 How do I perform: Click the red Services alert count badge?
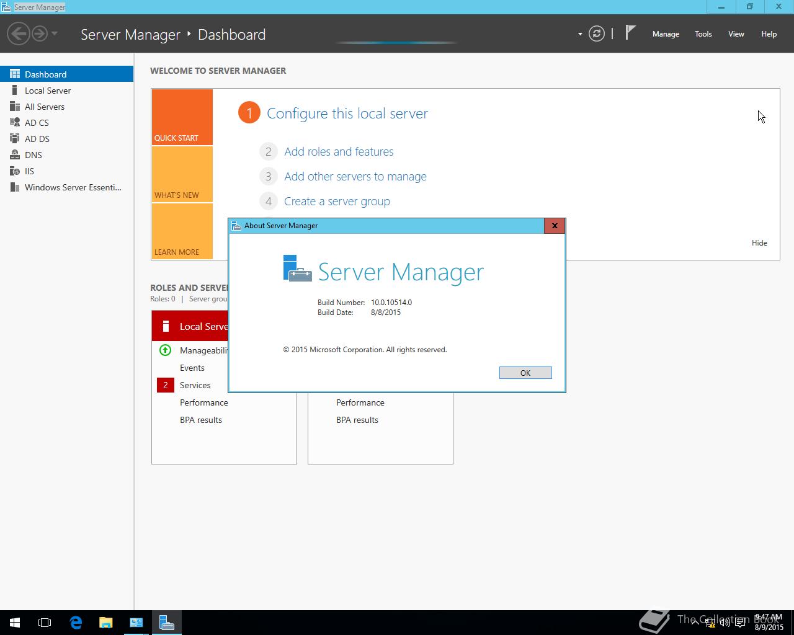165,385
